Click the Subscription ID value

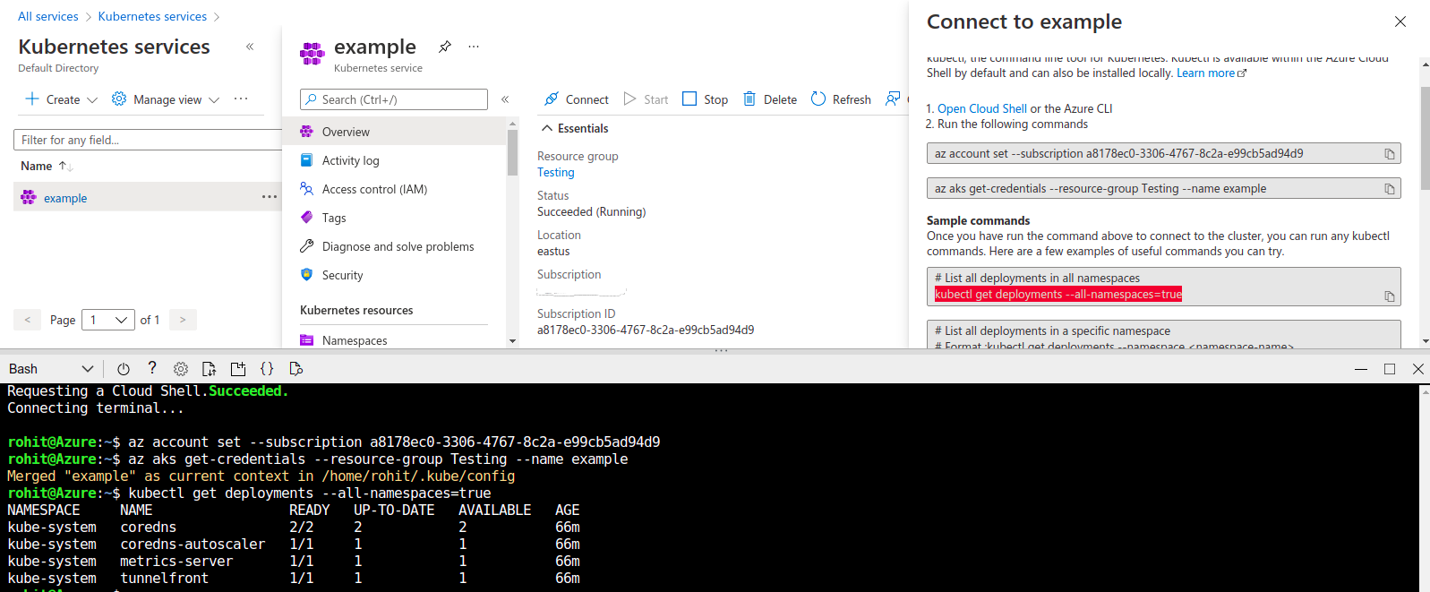coord(646,330)
